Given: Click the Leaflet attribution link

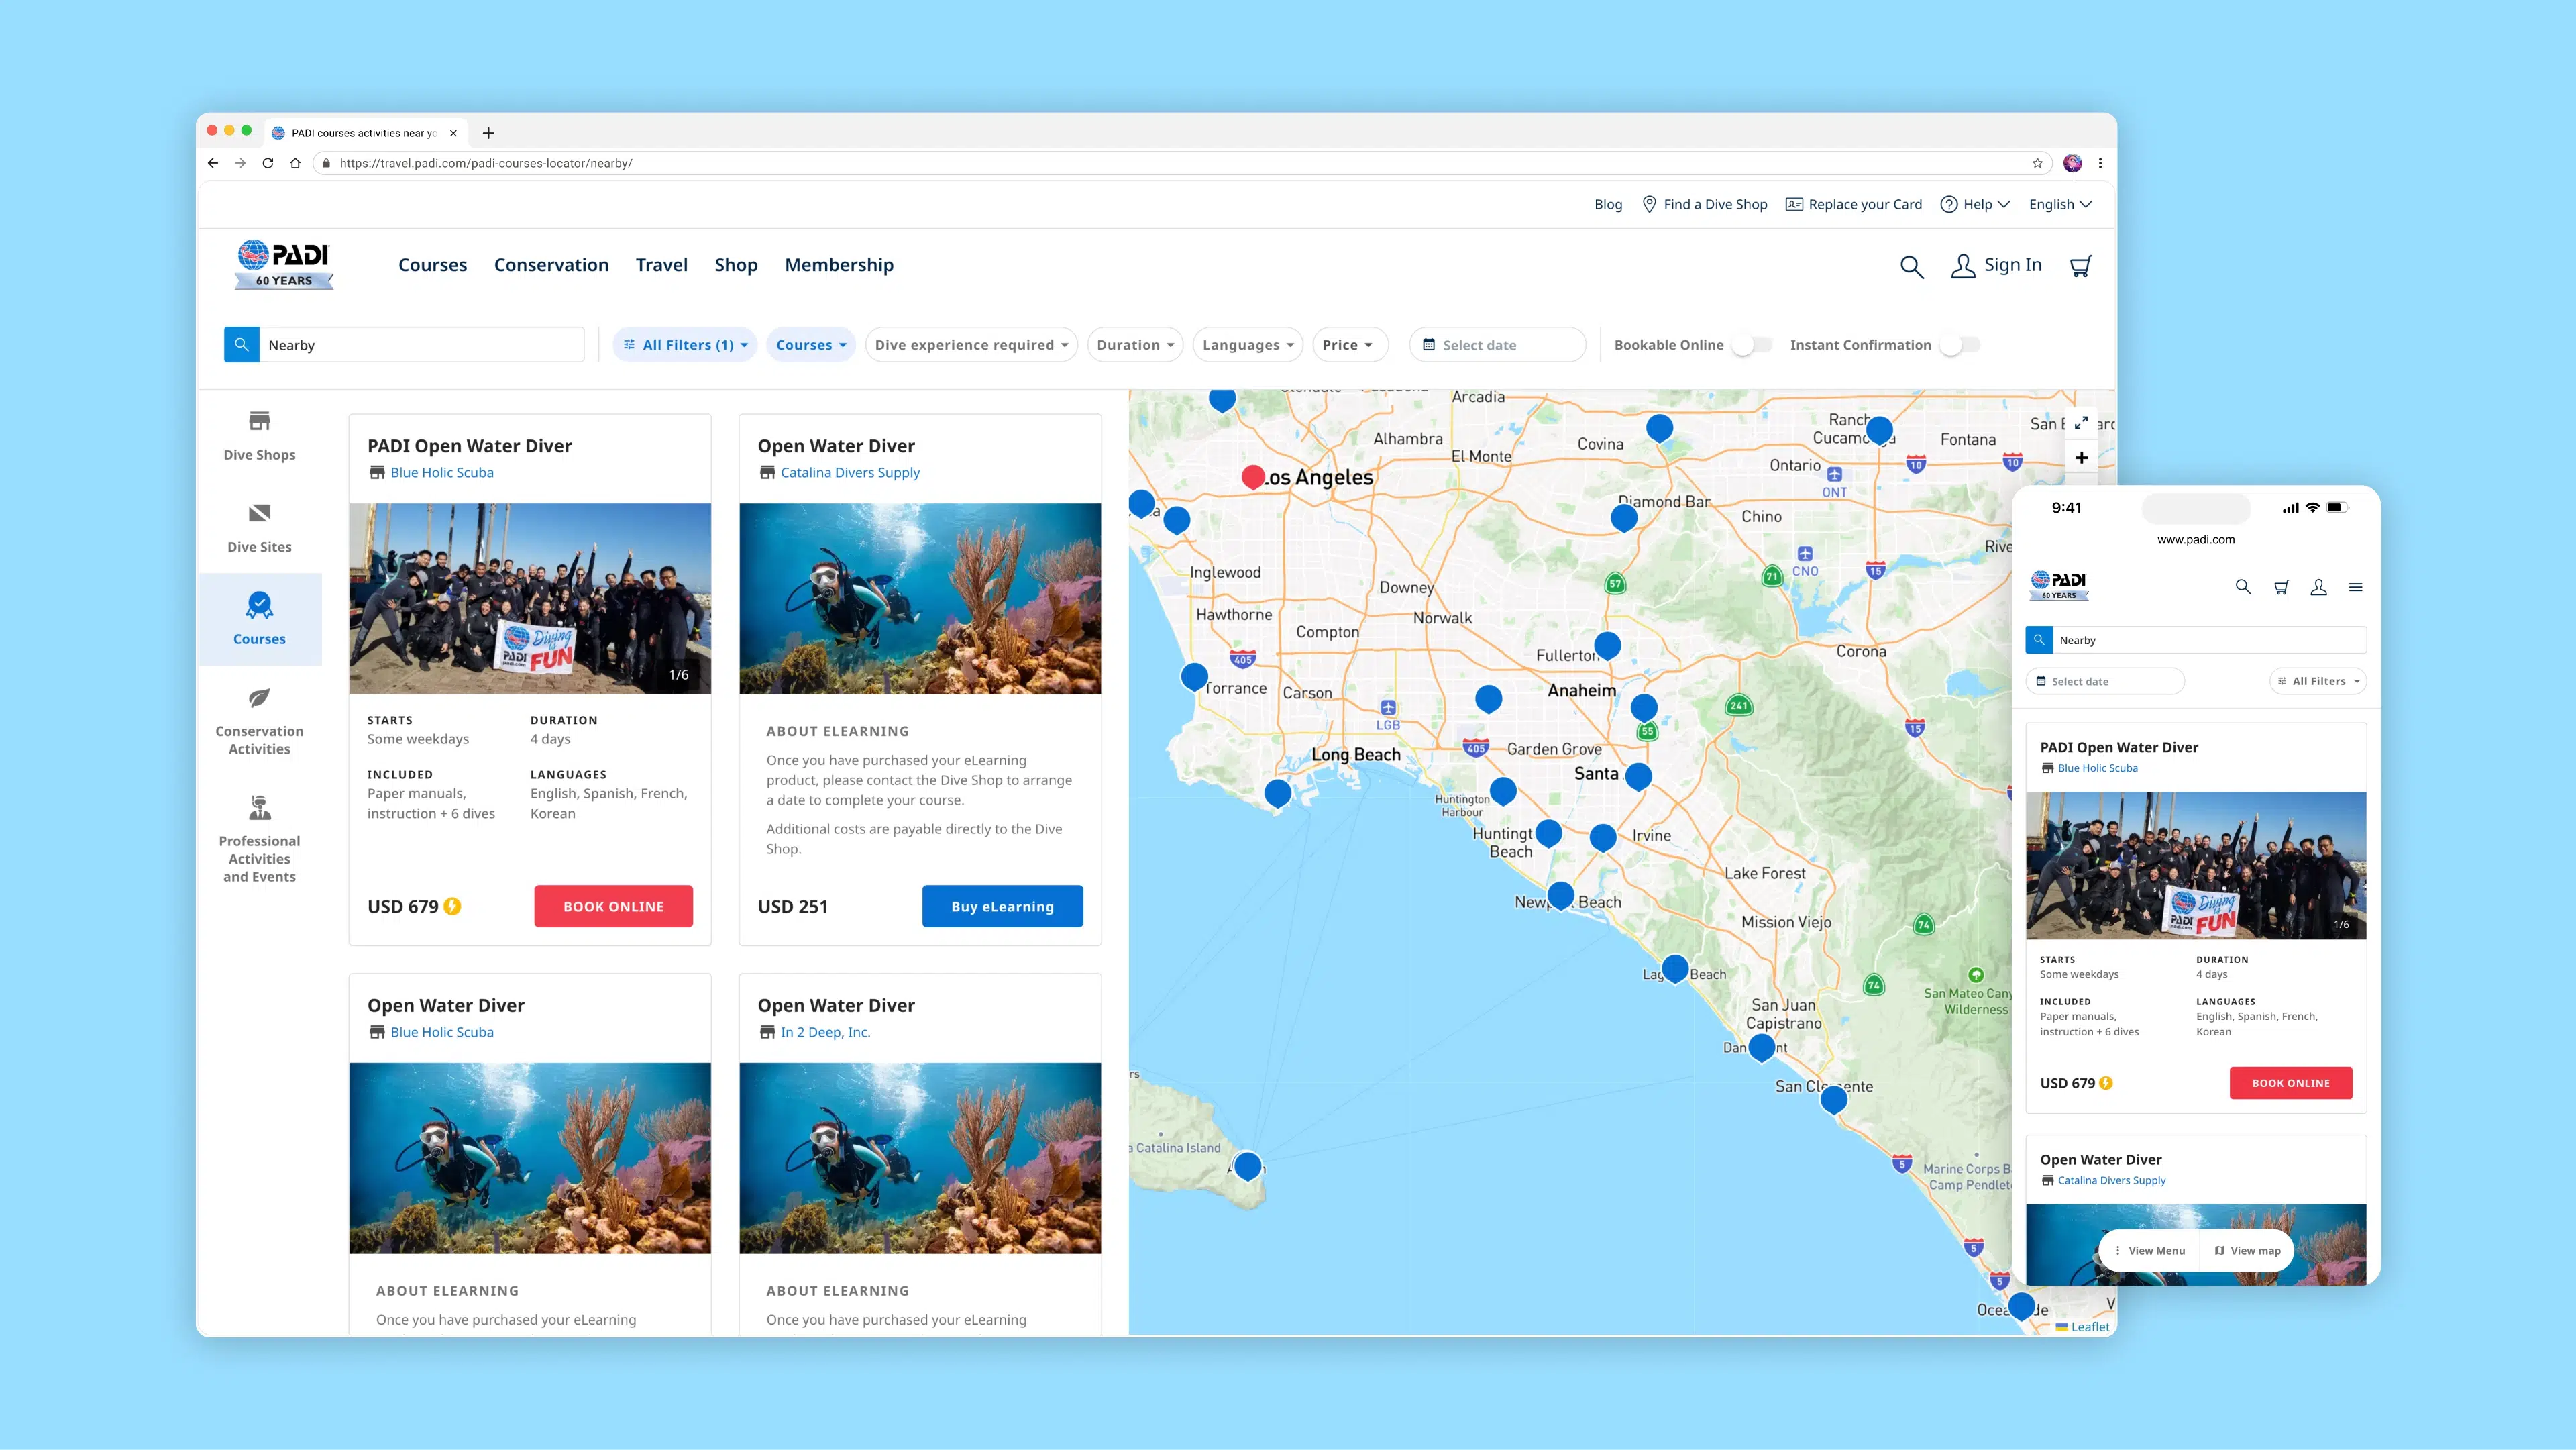Looking at the screenshot, I should click(x=2090, y=1327).
